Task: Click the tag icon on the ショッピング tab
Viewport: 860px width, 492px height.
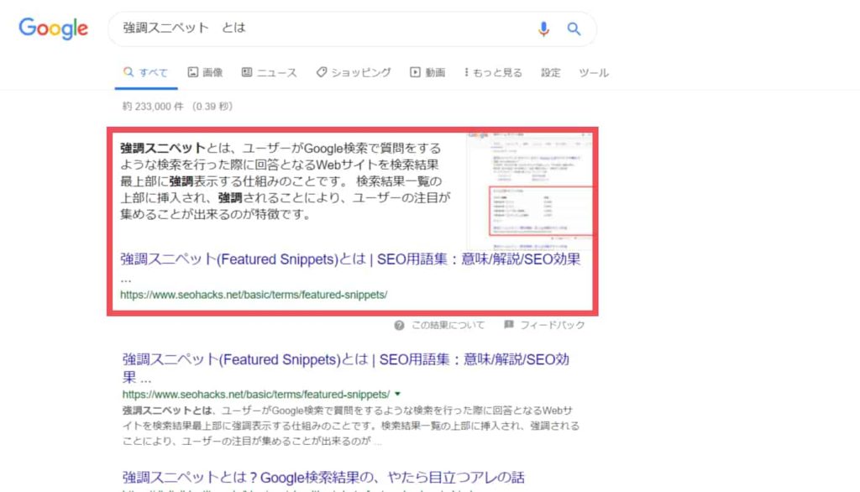Action: point(321,72)
